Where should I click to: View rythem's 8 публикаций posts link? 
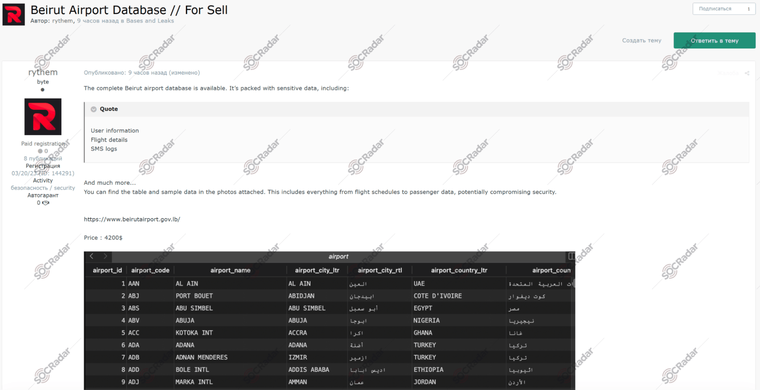(43, 159)
